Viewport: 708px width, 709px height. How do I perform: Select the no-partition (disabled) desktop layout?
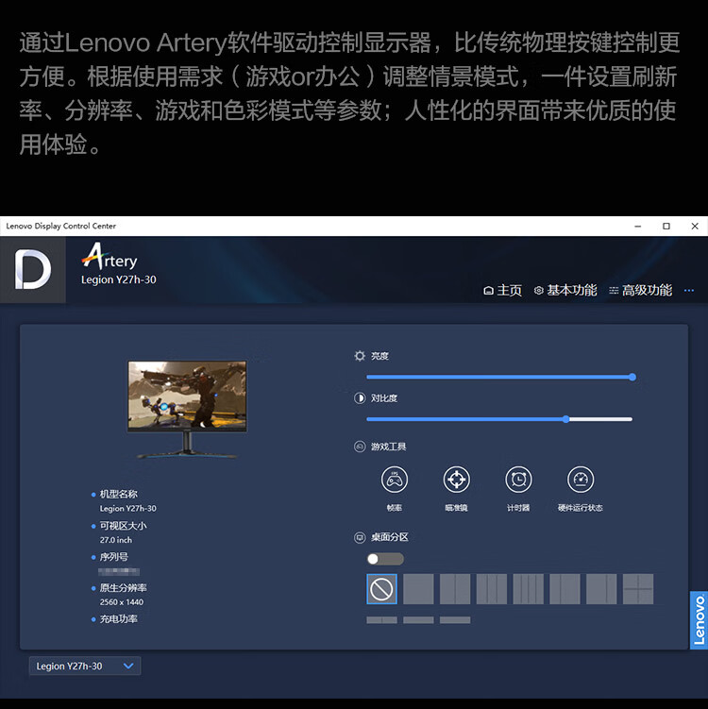click(x=381, y=589)
